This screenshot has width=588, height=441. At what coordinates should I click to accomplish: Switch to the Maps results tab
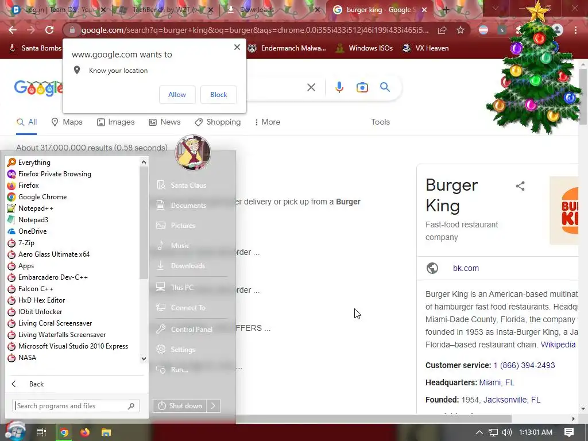pyautogui.click(x=67, y=122)
